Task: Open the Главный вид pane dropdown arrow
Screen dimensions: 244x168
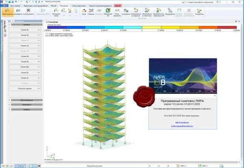Action: (236, 22)
